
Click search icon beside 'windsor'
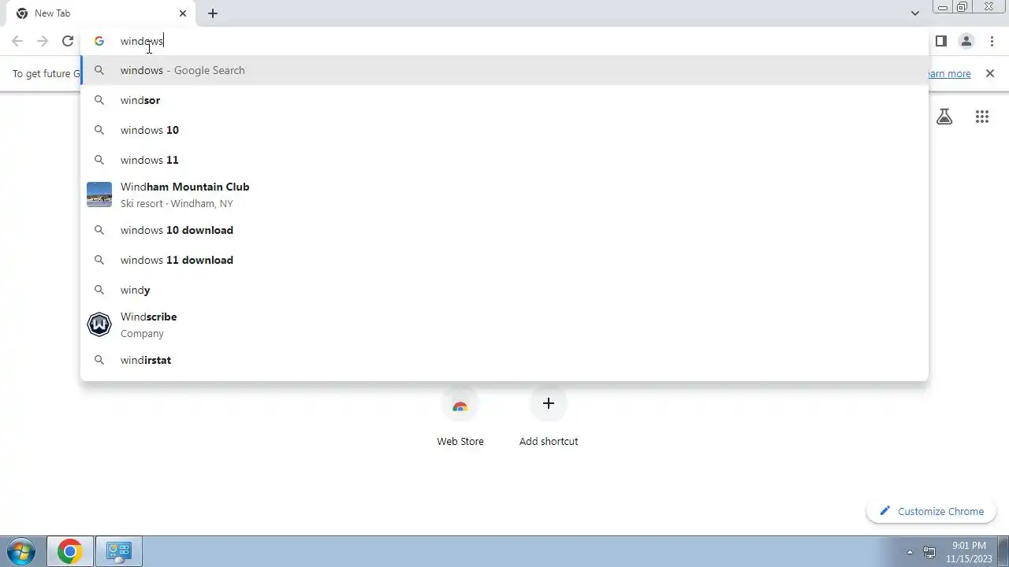(x=99, y=100)
